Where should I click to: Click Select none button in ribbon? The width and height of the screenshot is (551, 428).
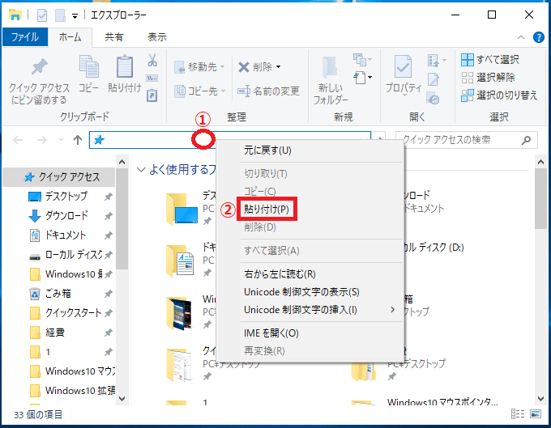tap(488, 77)
